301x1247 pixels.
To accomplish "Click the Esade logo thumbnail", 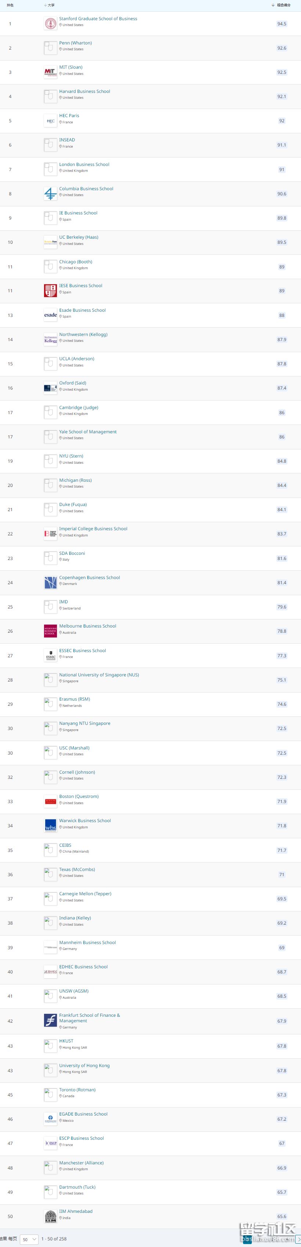I will point(50,315).
